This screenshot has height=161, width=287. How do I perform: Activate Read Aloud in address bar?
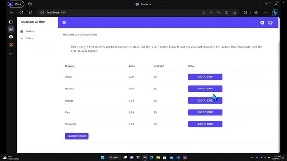[211, 13]
